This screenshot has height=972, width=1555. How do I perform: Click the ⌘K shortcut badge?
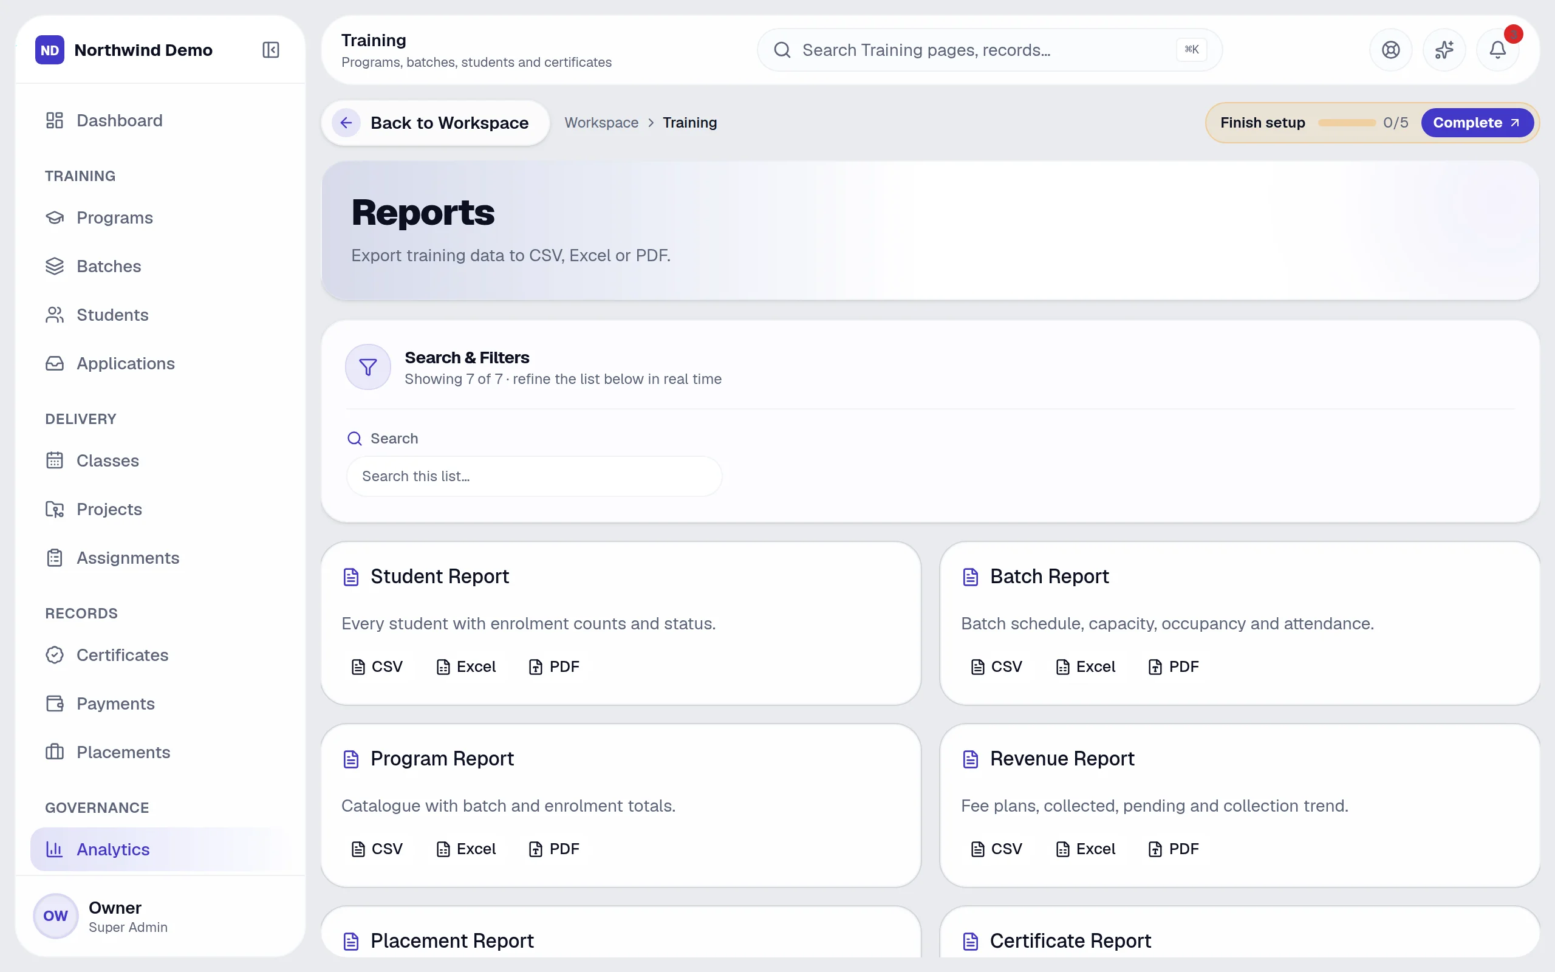pyautogui.click(x=1191, y=49)
